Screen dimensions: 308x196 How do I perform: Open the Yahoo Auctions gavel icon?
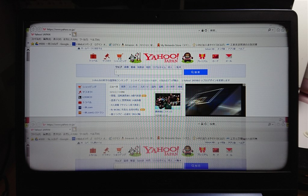pos(107,56)
